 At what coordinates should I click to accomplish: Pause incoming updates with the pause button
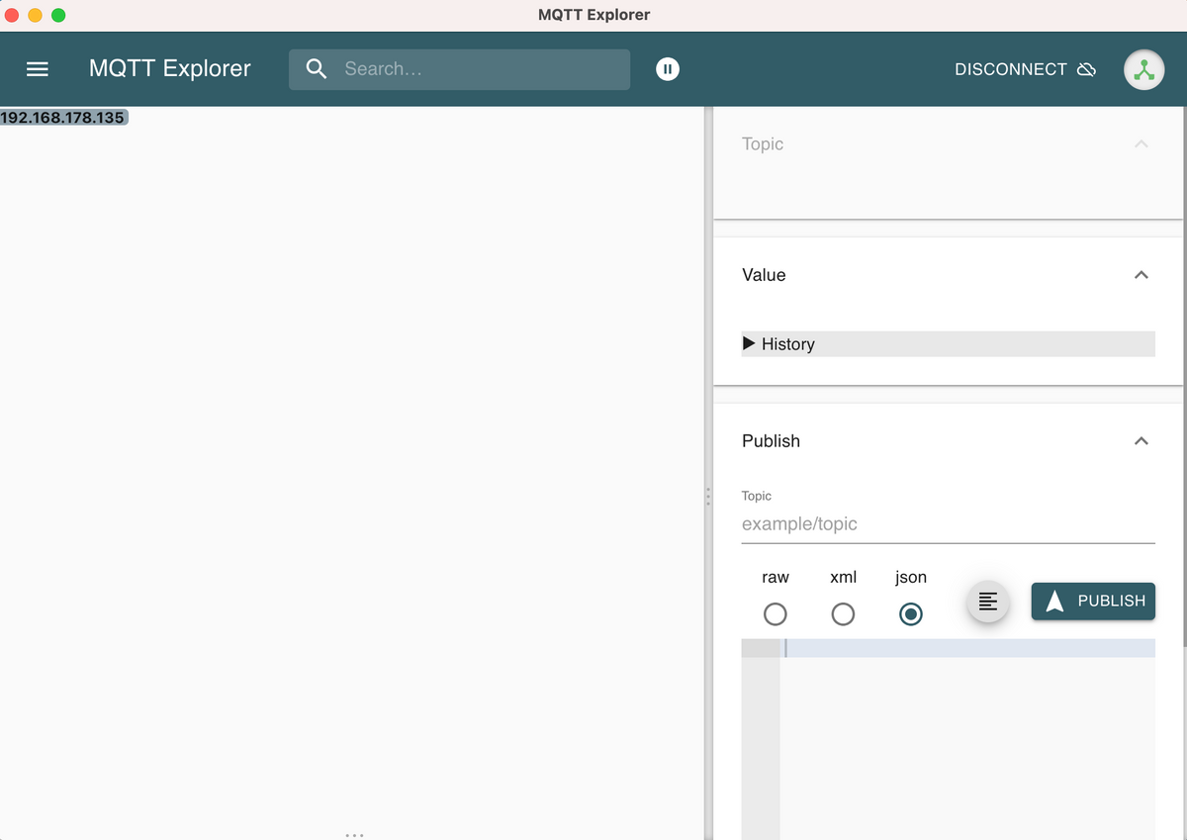point(668,69)
